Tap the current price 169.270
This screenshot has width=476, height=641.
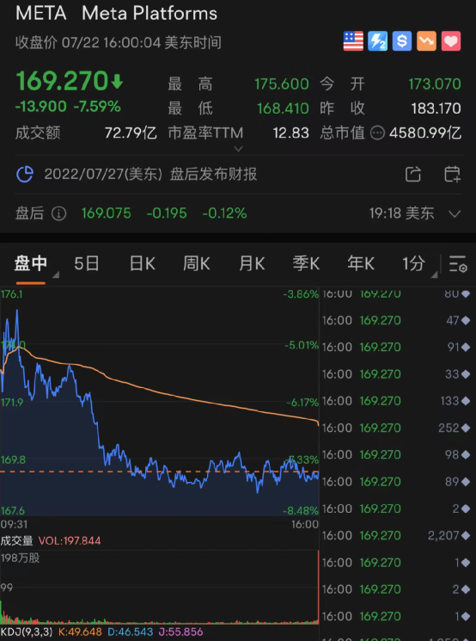(62, 81)
